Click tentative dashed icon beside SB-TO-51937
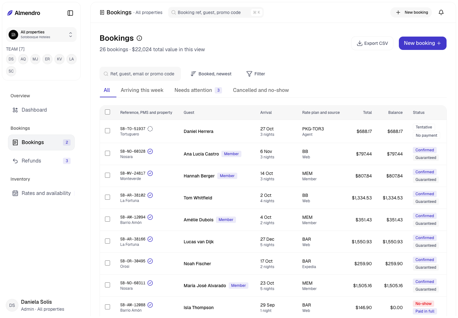The width and height of the screenshot is (458, 318). pyautogui.click(x=150, y=129)
